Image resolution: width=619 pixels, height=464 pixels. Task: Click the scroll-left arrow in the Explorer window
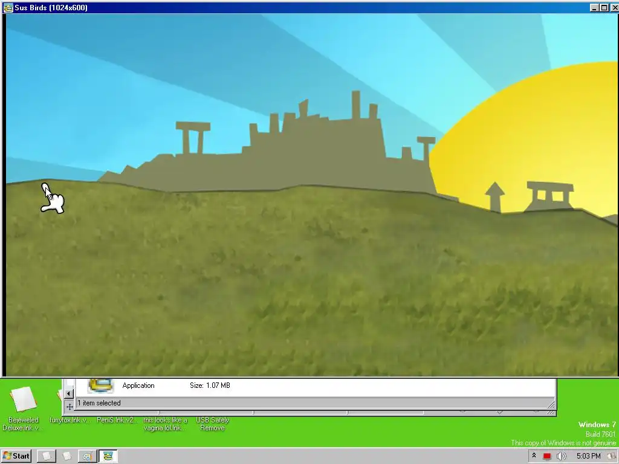click(69, 393)
